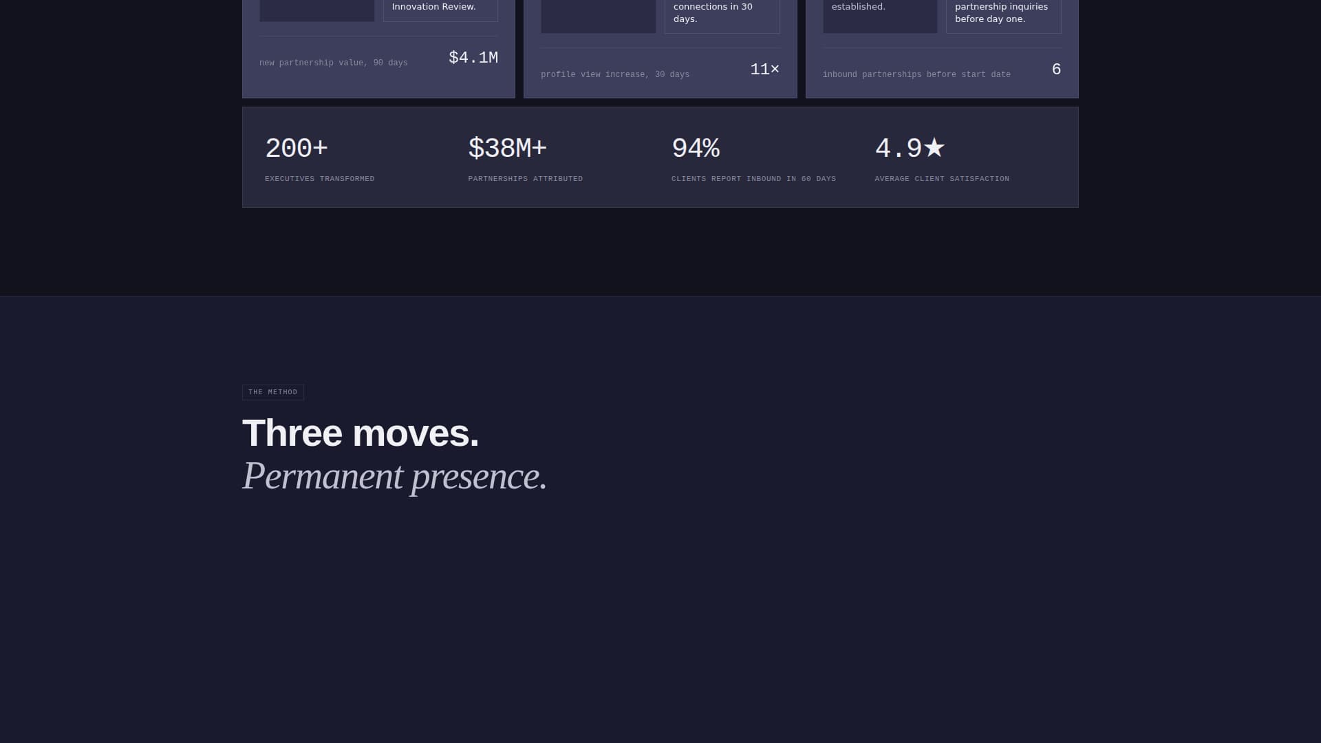This screenshot has width=1321, height=743.
Task: Click the dark thumbnail in the first card
Action: [317, 10]
